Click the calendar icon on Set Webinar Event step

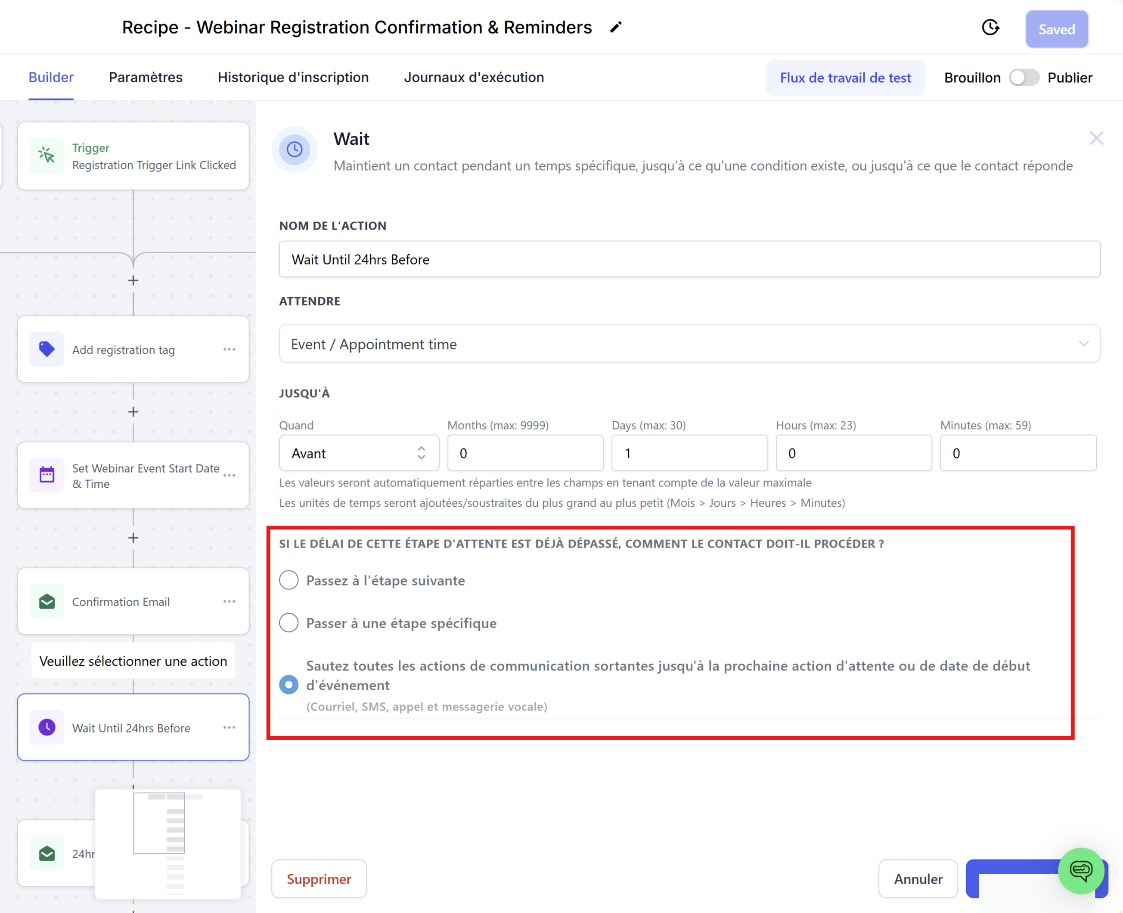click(x=47, y=475)
